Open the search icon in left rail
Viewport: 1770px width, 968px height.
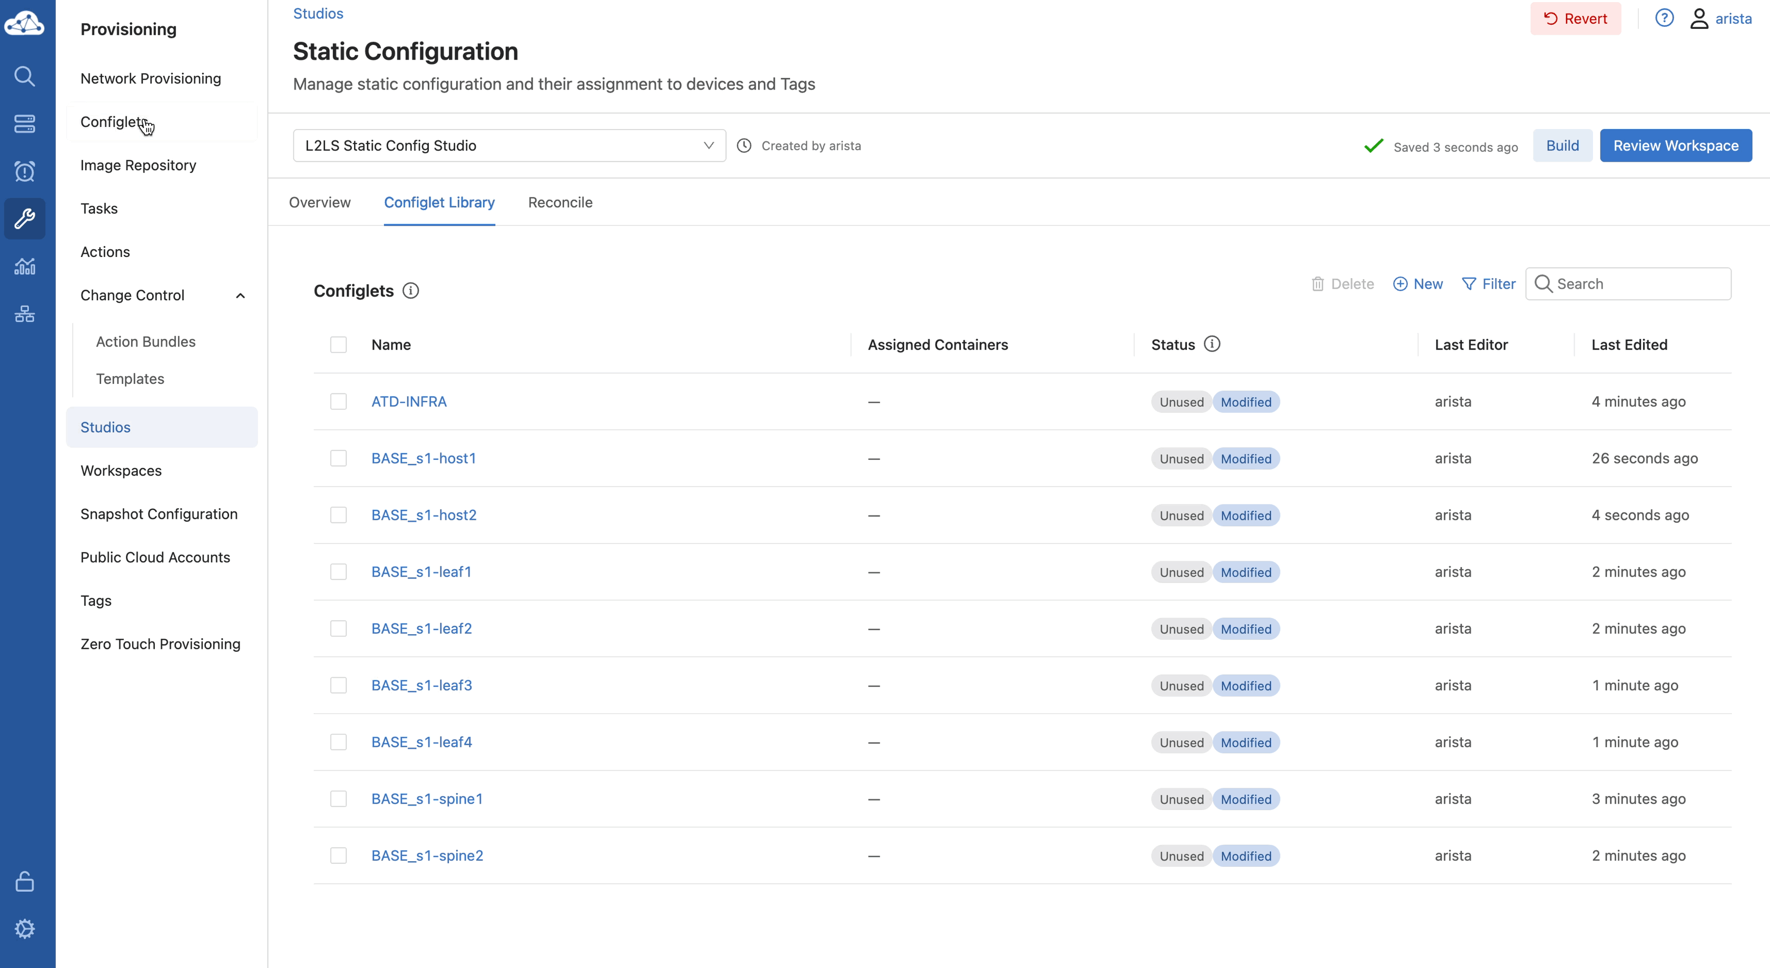click(25, 75)
